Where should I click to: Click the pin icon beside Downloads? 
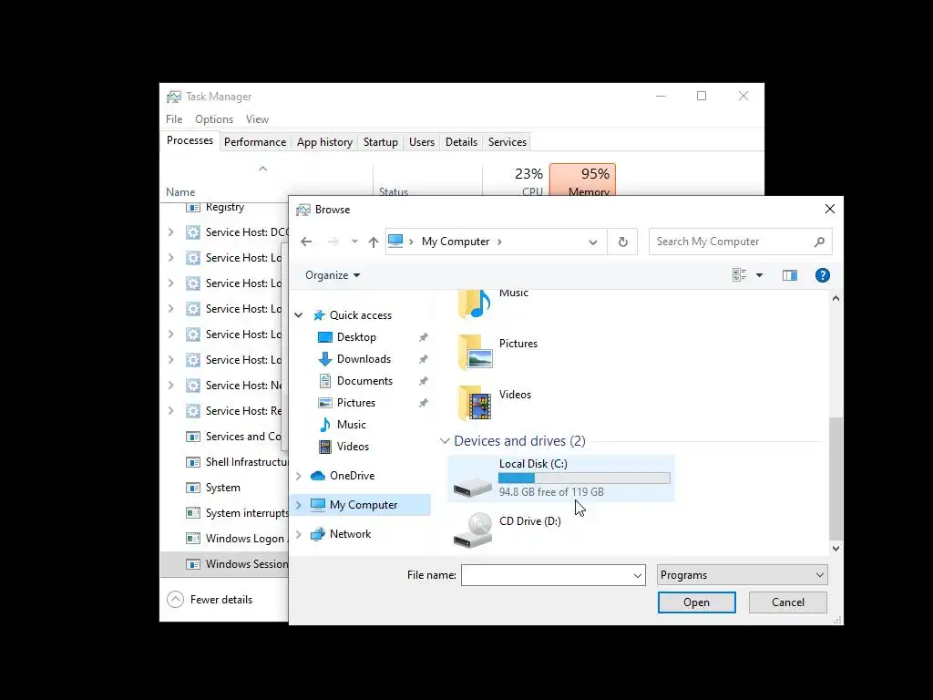423,359
